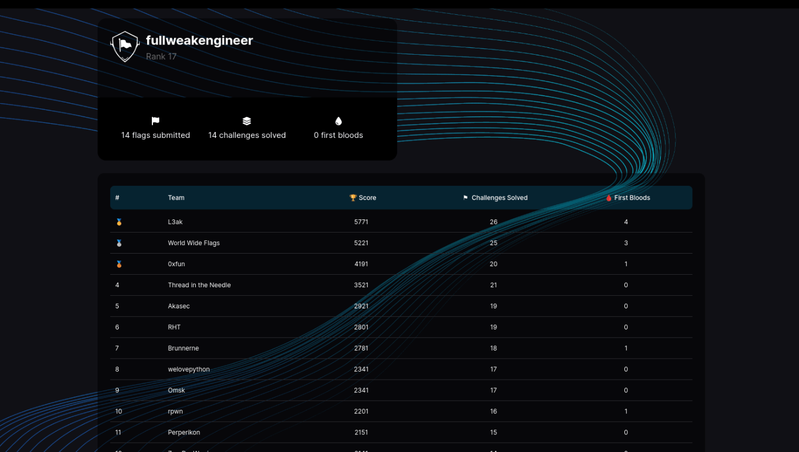Select team Omsk in the leaderboard

click(x=176, y=390)
